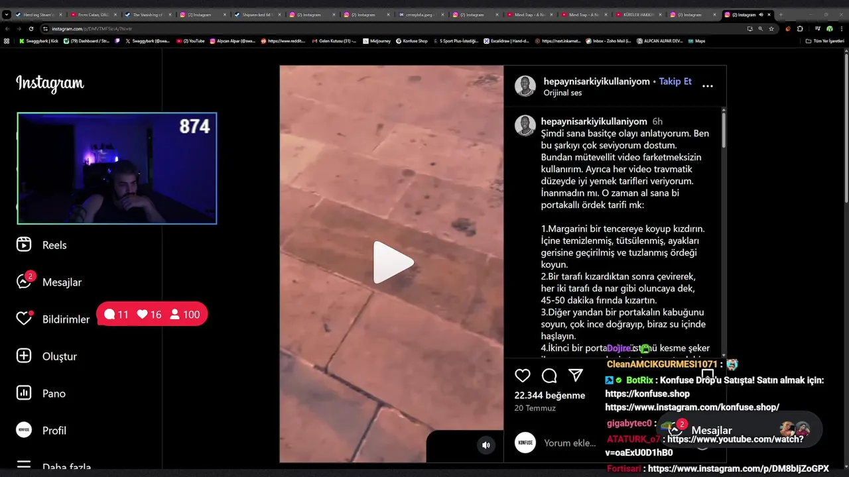This screenshot has width=849, height=477.
Task: Open the Chrome three-dot menu
Action: 842,28
